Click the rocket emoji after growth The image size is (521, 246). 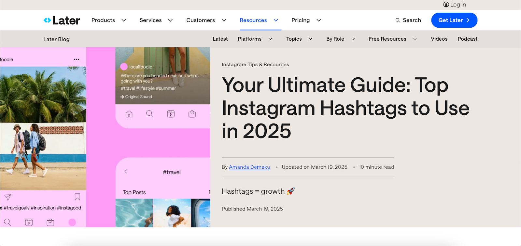click(291, 191)
